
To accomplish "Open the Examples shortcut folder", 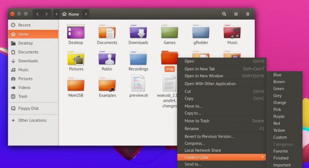I will coord(107,84).
